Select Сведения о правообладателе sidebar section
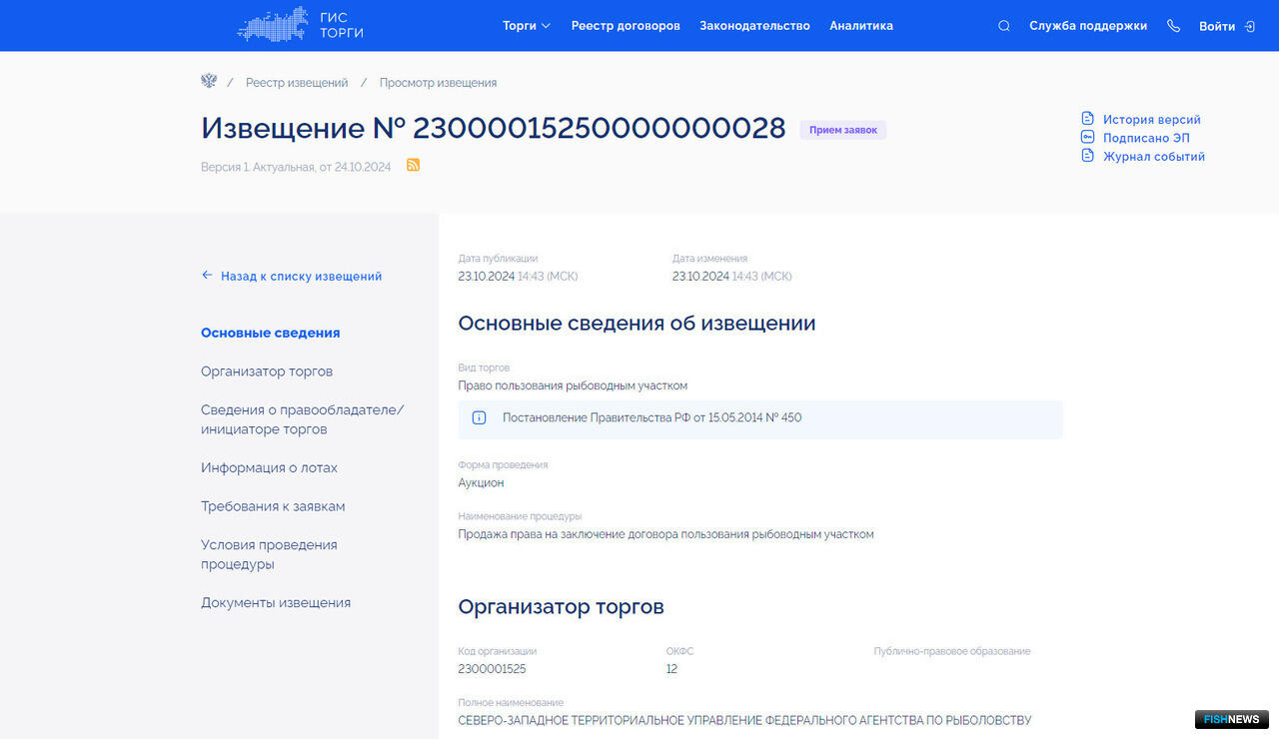This screenshot has height=739, width=1279. coord(303,419)
